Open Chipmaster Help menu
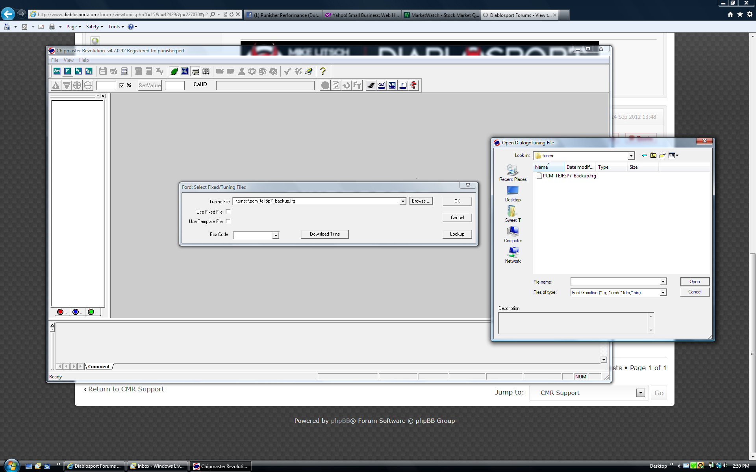 (x=84, y=60)
